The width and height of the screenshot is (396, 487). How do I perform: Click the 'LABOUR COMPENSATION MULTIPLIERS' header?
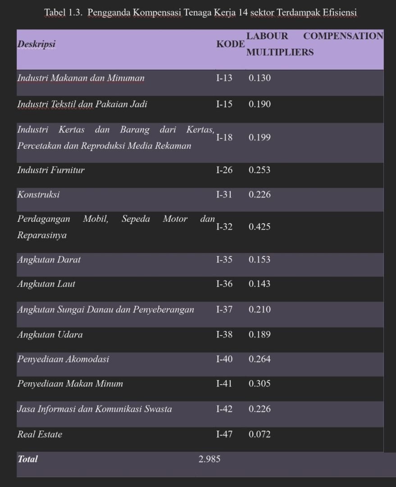point(314,44)
